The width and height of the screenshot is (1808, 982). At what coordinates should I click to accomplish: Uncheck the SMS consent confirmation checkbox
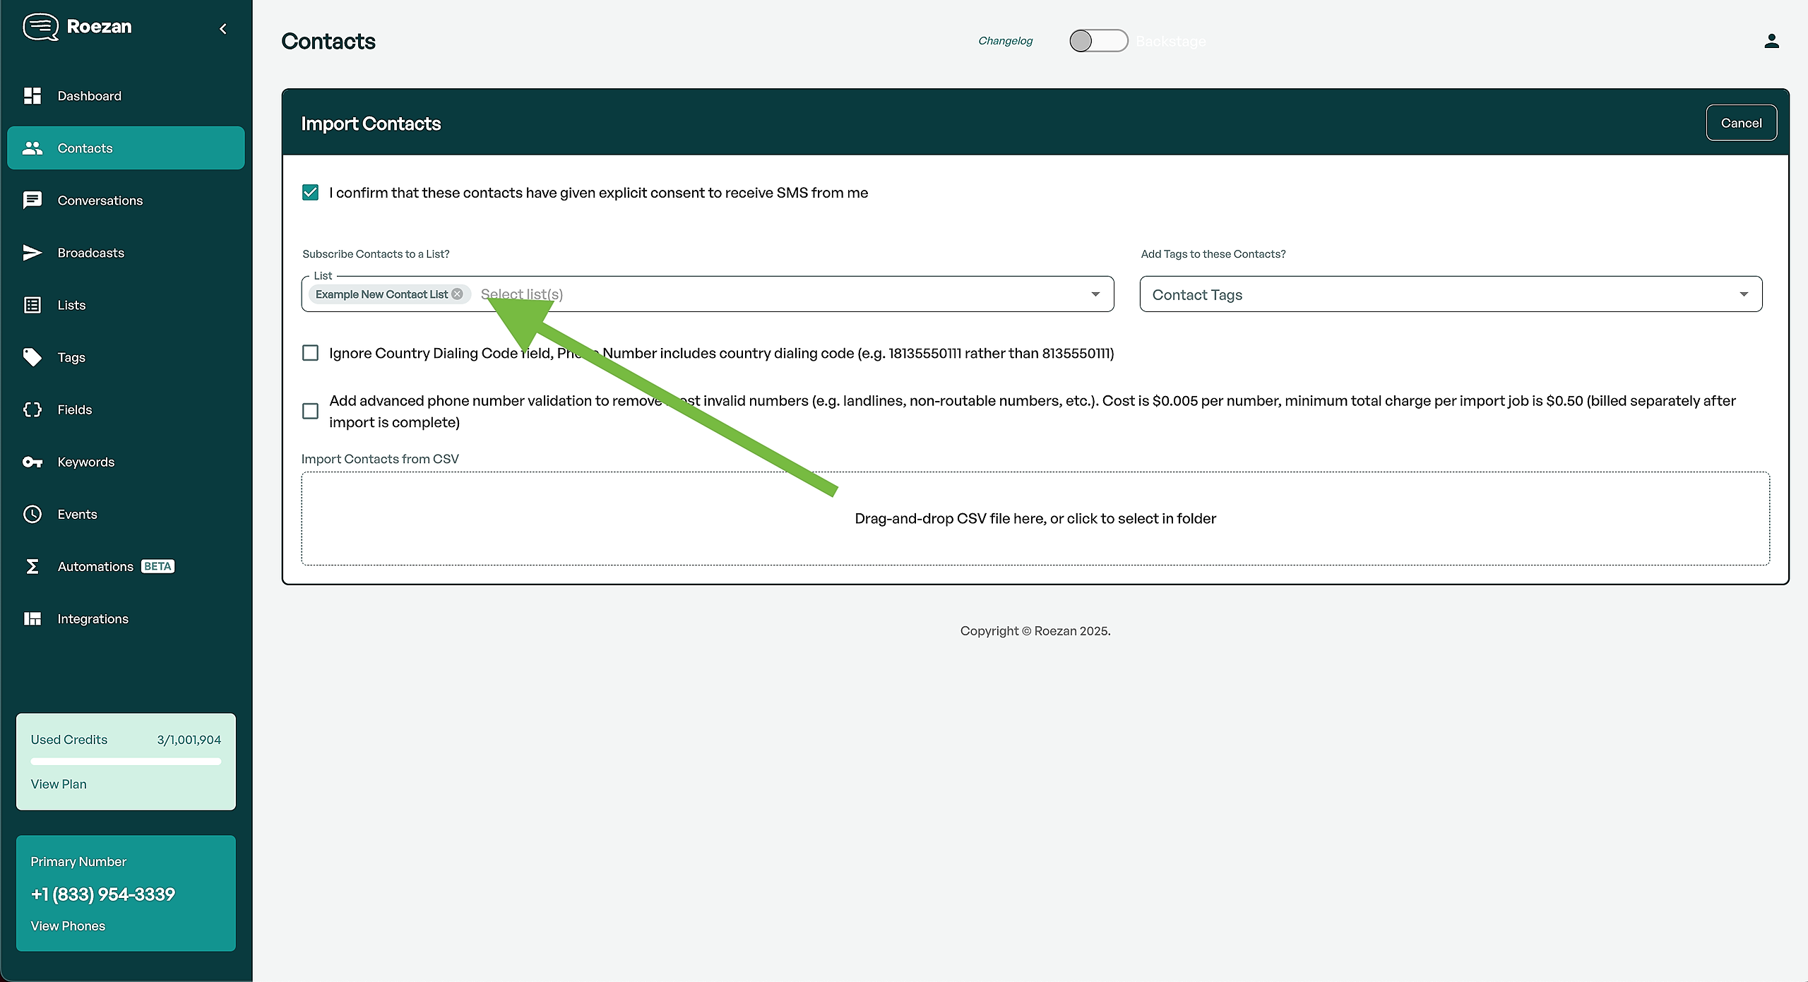pyautogui.click(x=311, y=193)
